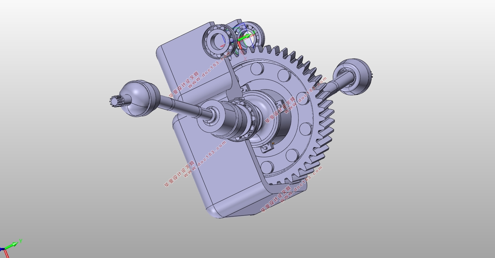The height and width of the screenshot is (258, 495).
Task: Select the spherical joint on the left shaft
Action: coord(140,98)
